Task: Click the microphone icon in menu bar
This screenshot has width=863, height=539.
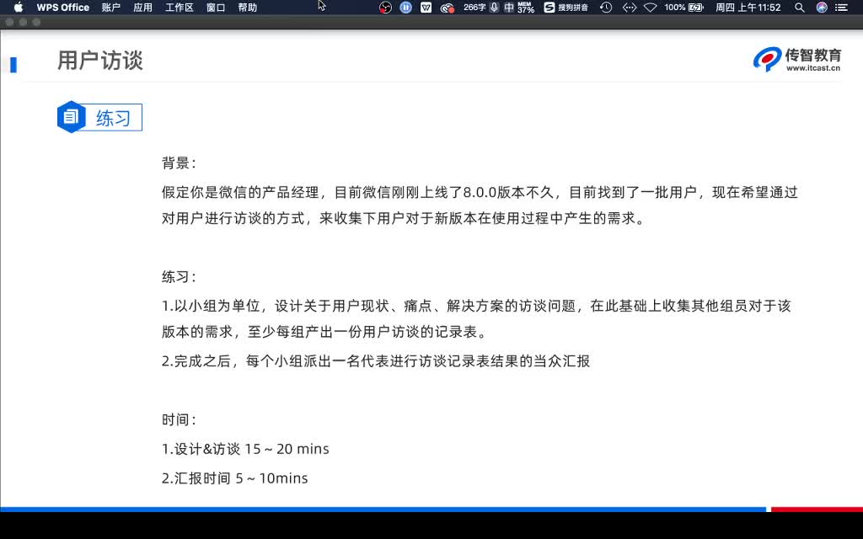Action: tap(494, 7)
